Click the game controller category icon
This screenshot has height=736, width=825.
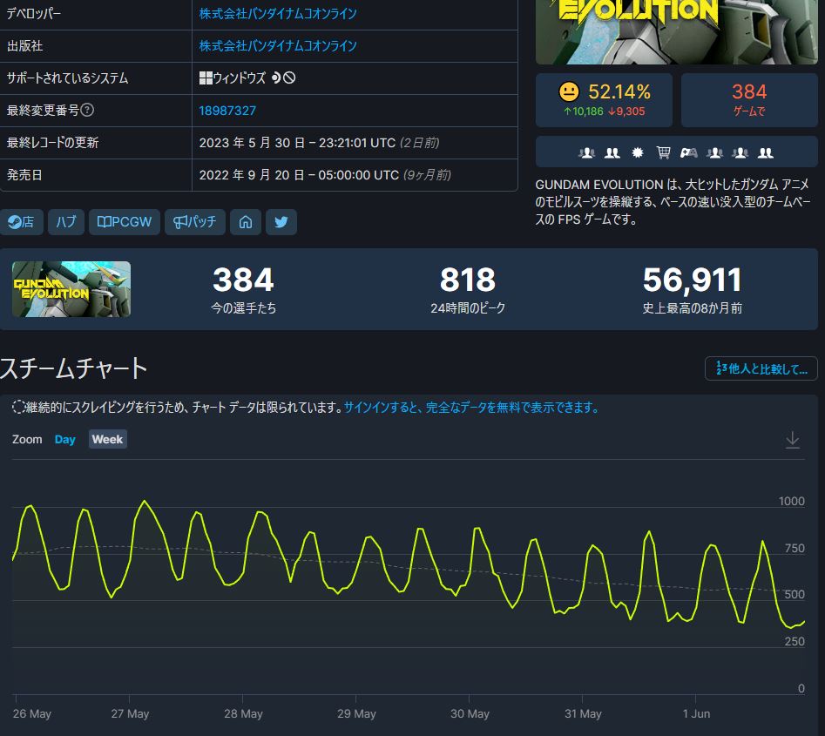[688, 153]
